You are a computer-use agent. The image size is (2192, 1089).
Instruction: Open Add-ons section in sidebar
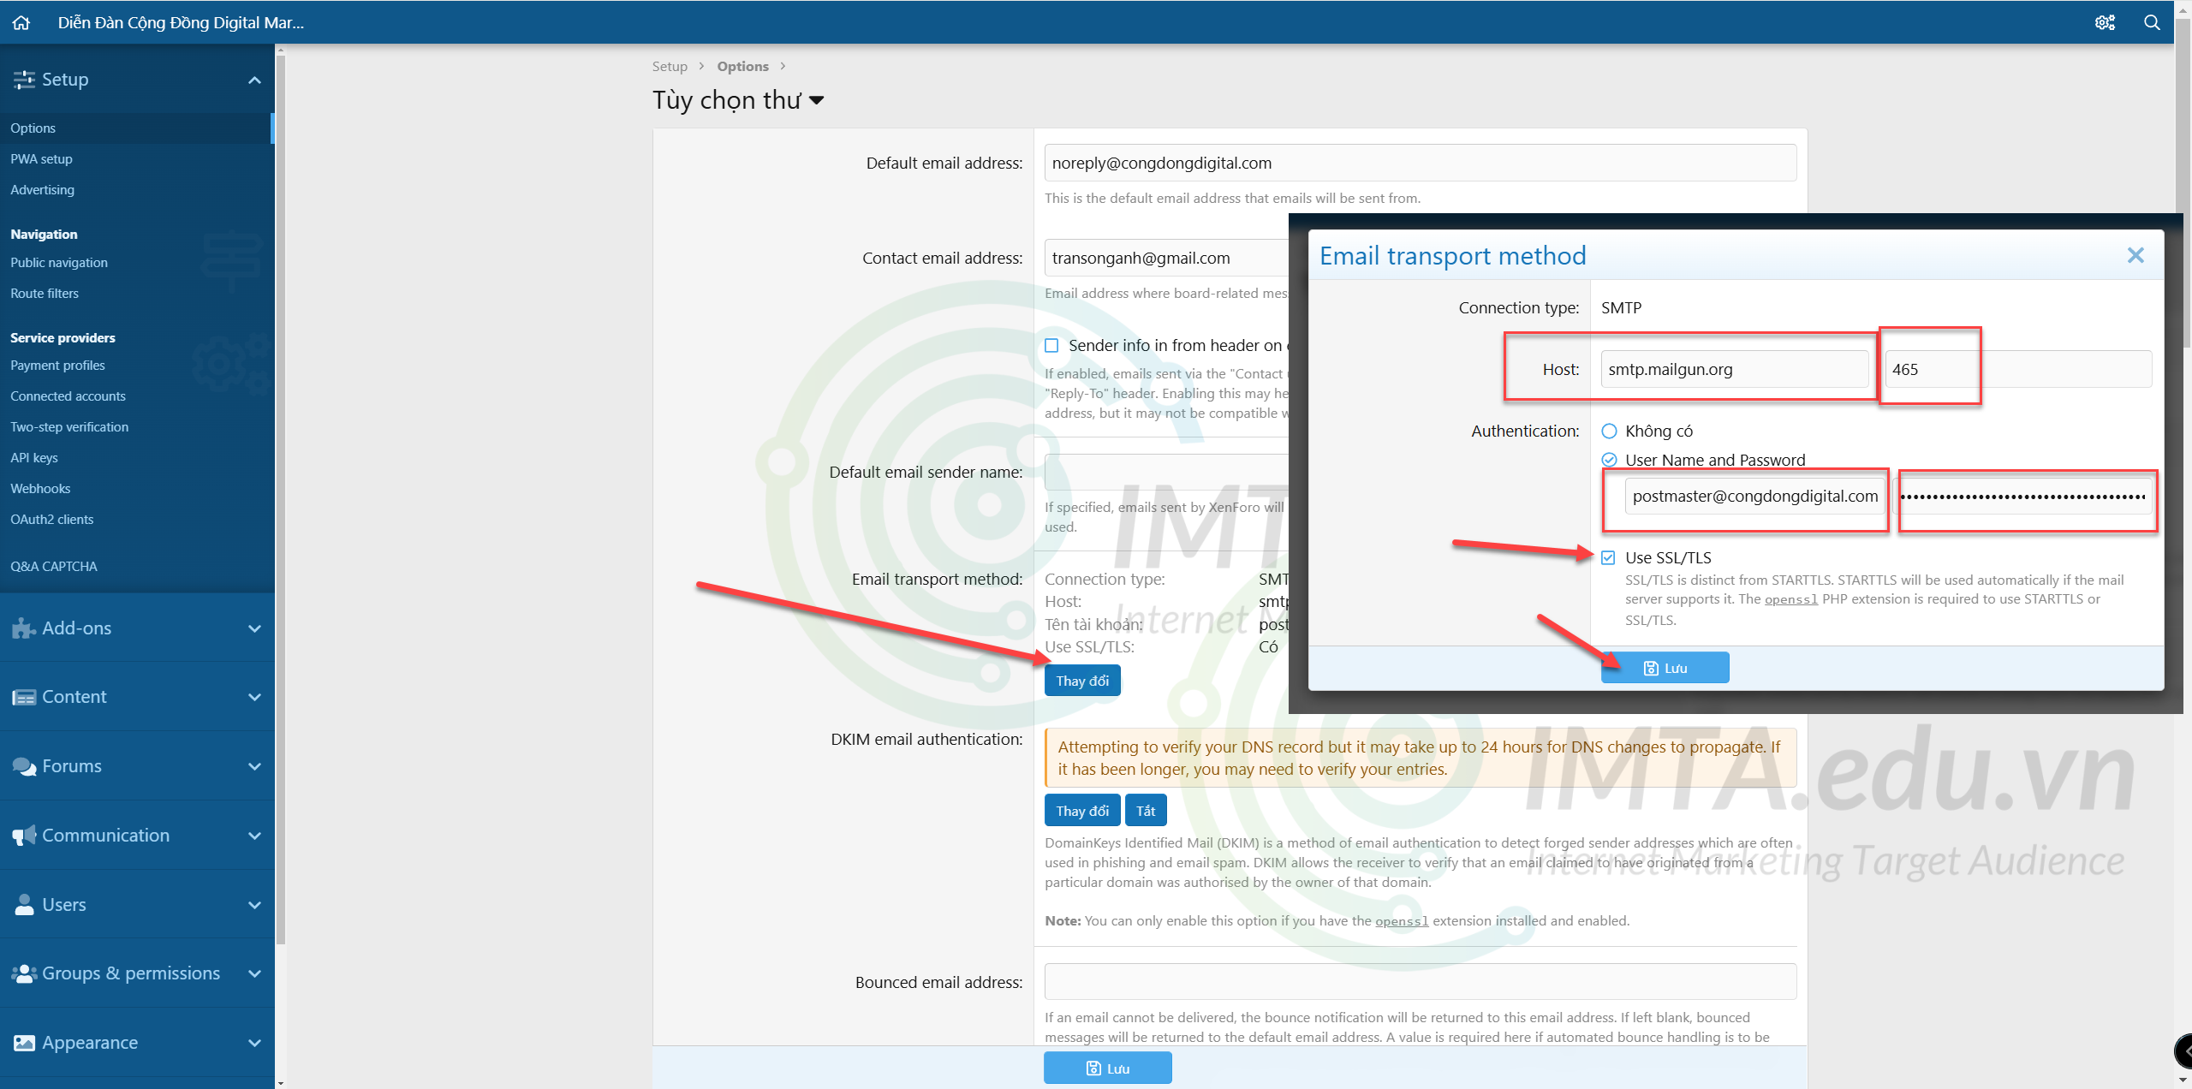(135, 628)
